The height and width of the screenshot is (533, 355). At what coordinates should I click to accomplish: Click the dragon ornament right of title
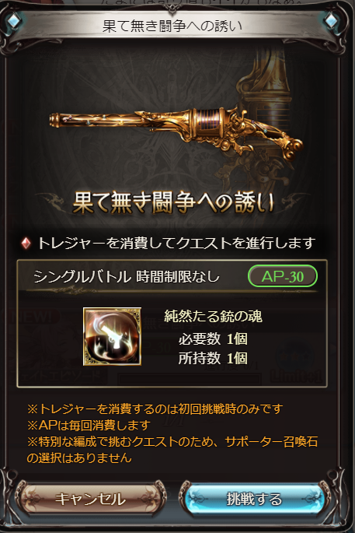pos(294,202)
